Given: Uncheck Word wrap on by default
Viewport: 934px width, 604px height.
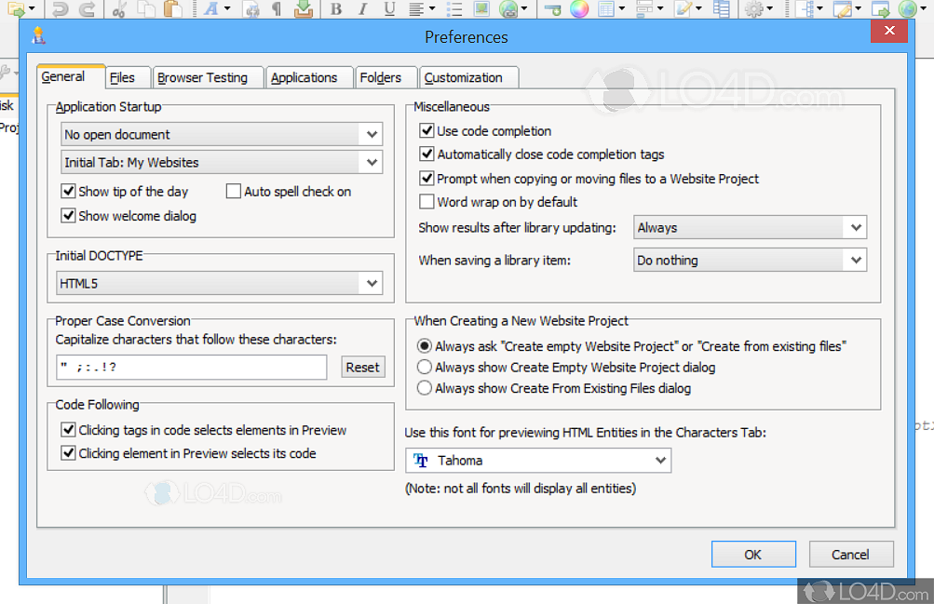Looking at the screenshot, I should tap(426, 201).
